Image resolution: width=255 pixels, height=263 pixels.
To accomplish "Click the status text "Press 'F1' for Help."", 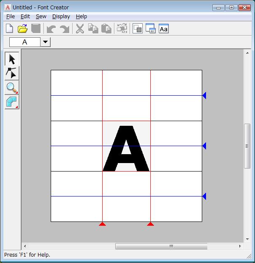I will [27, 255].
